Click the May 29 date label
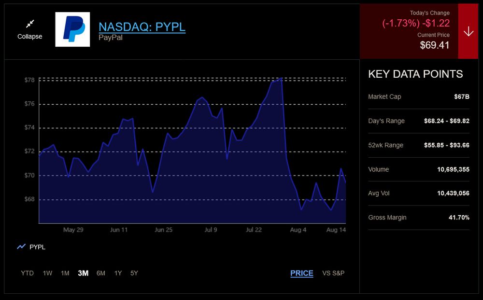The image size is (483, 300). [x=73, y=230]
